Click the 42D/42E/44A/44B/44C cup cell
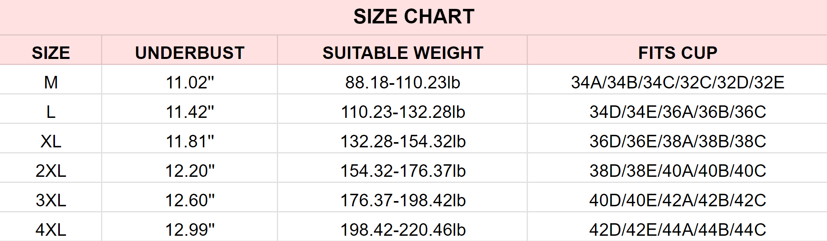 pyautogui.click(x=677, y=230)
